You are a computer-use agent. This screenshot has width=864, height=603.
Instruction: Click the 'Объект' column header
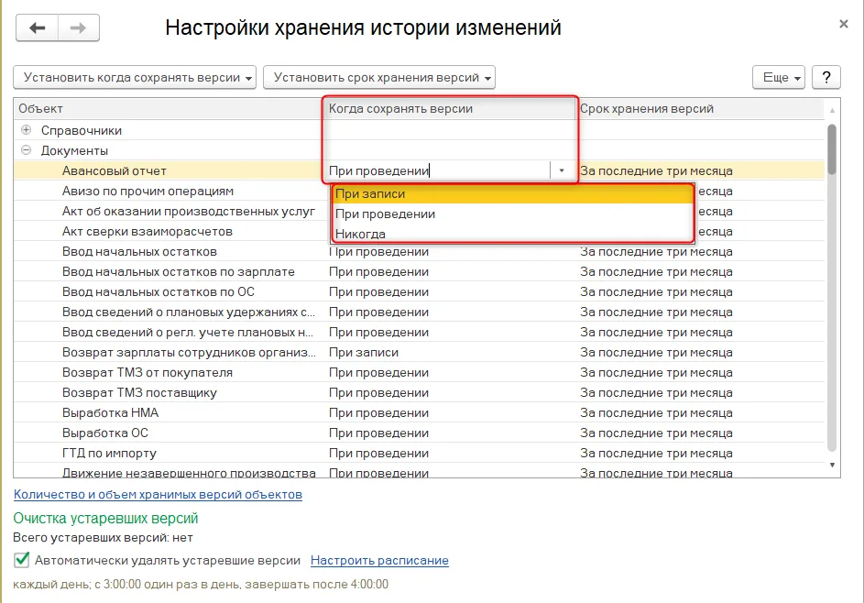168,108
